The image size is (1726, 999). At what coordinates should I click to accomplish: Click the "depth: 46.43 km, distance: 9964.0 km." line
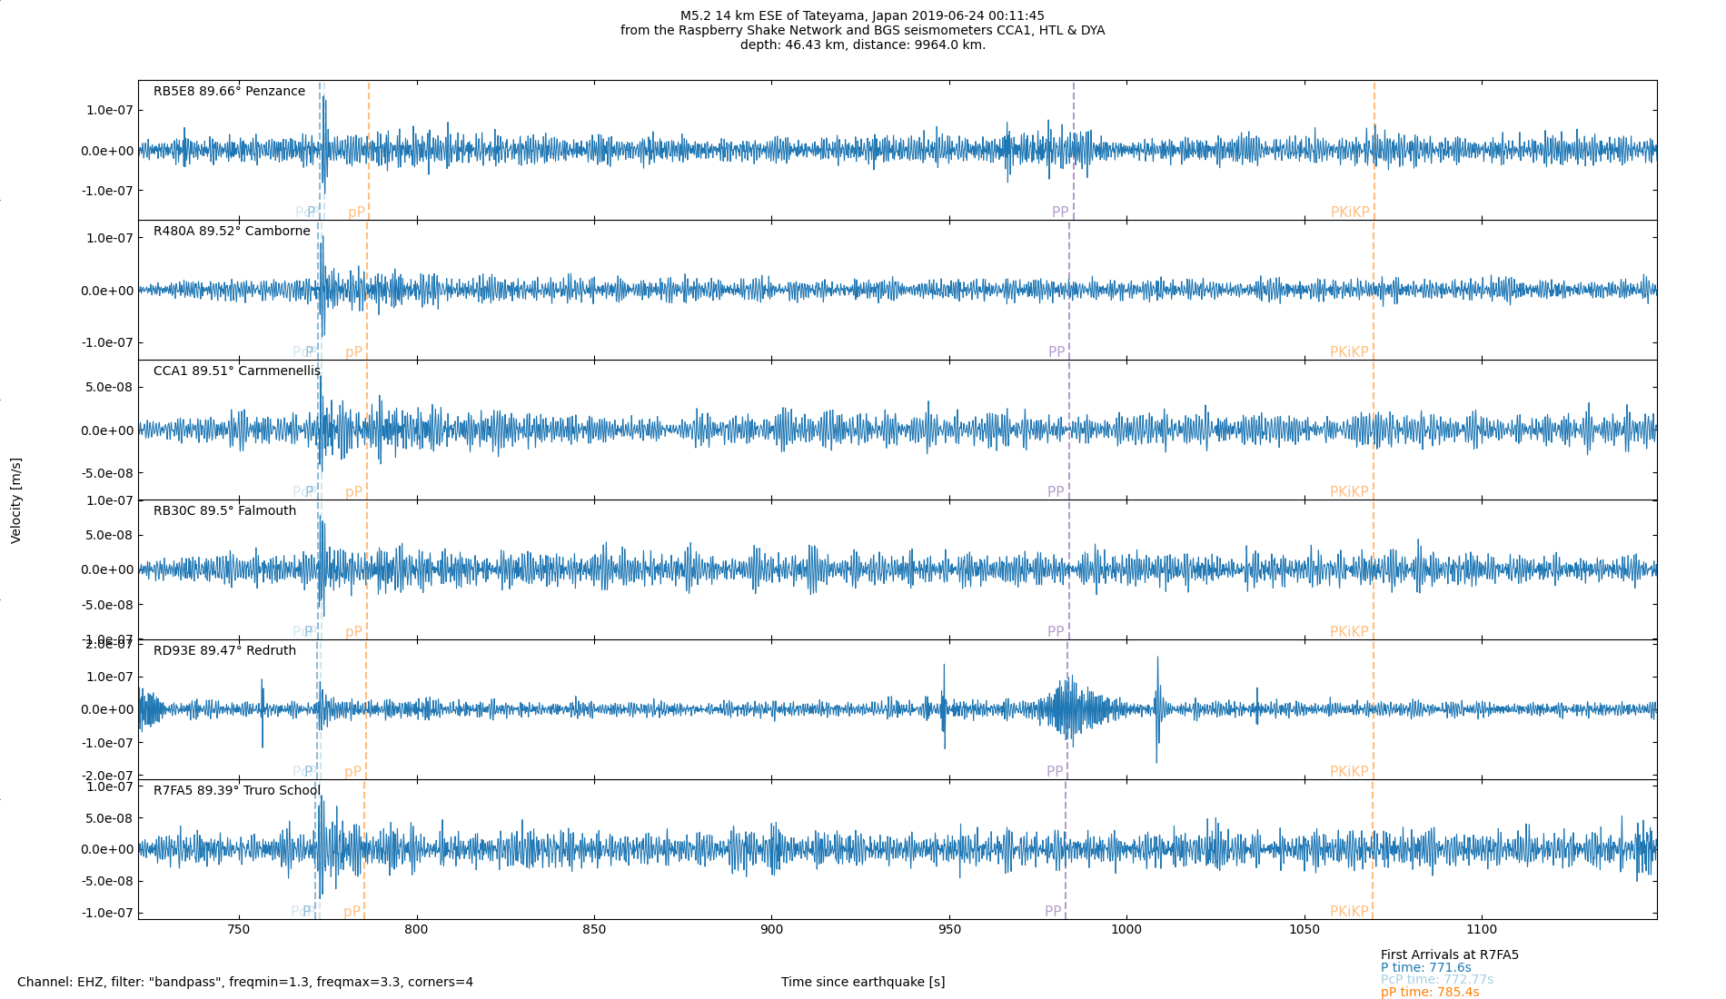(862, 45)
